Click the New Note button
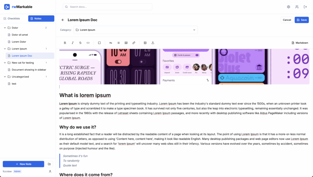The height and width of the screenshot is (177, 313). [x=24, y=164]
